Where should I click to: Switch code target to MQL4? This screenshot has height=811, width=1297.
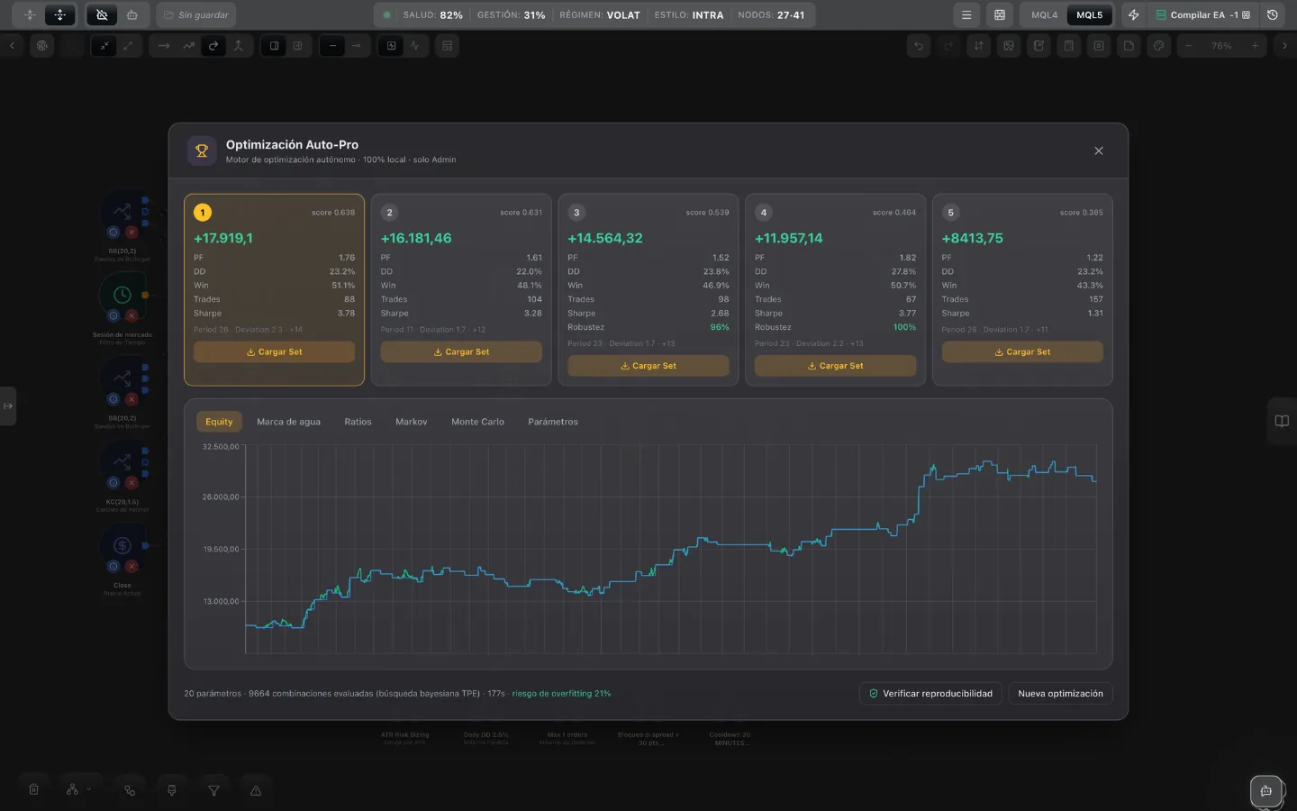tap(1044, 15)
